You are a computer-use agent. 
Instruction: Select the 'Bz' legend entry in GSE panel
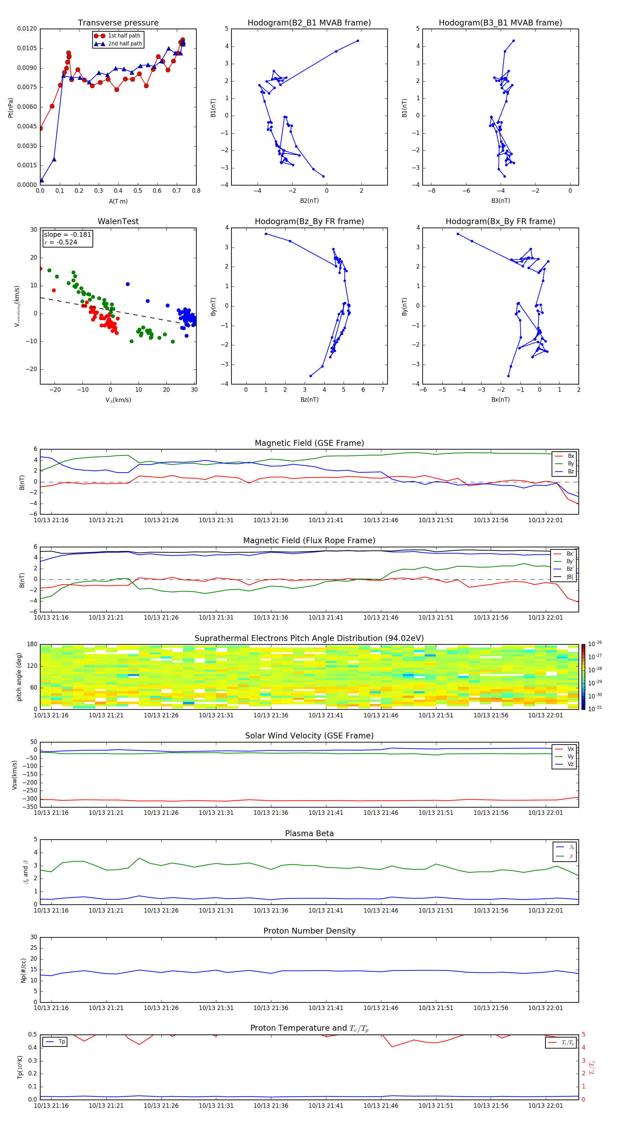pos(565,471)
